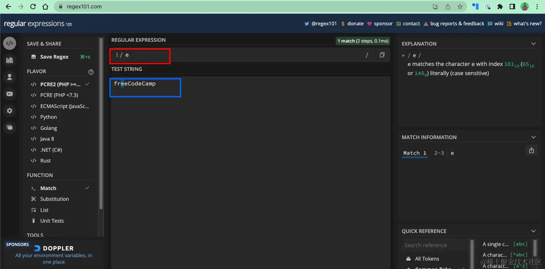Open the regex editor sidebar icon
545x269 pixels.
[10, 43]
